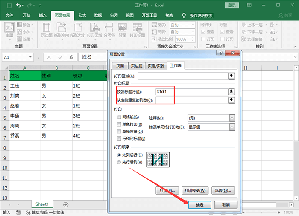Click the Print Preview (打印预览) button
This screenshot has width=299, height=216.
195,191
